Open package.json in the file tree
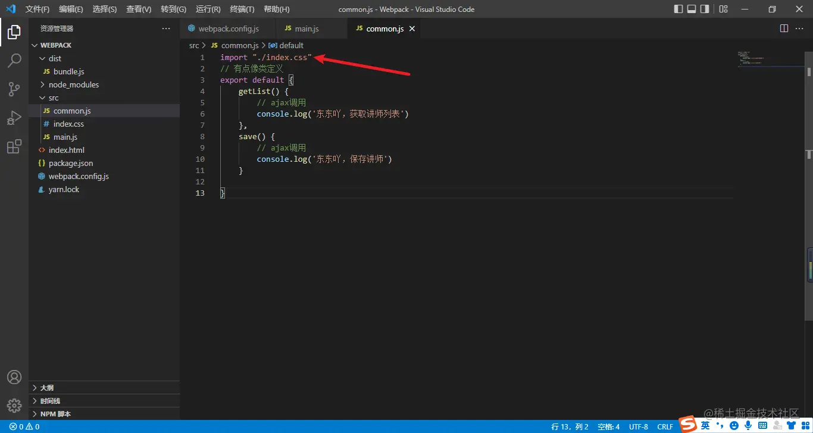This screenshot has height=433, width=813. [x=104, y=163]
